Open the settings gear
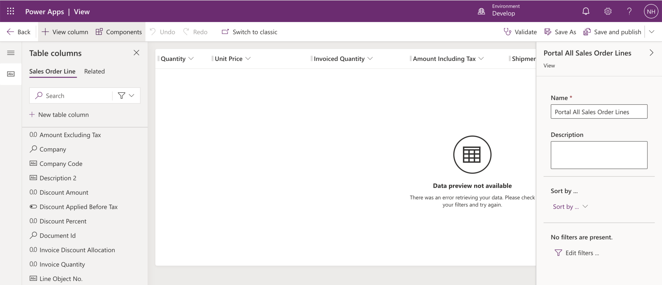The height and width of the screenshot is (285, 662). coord(607,11)
